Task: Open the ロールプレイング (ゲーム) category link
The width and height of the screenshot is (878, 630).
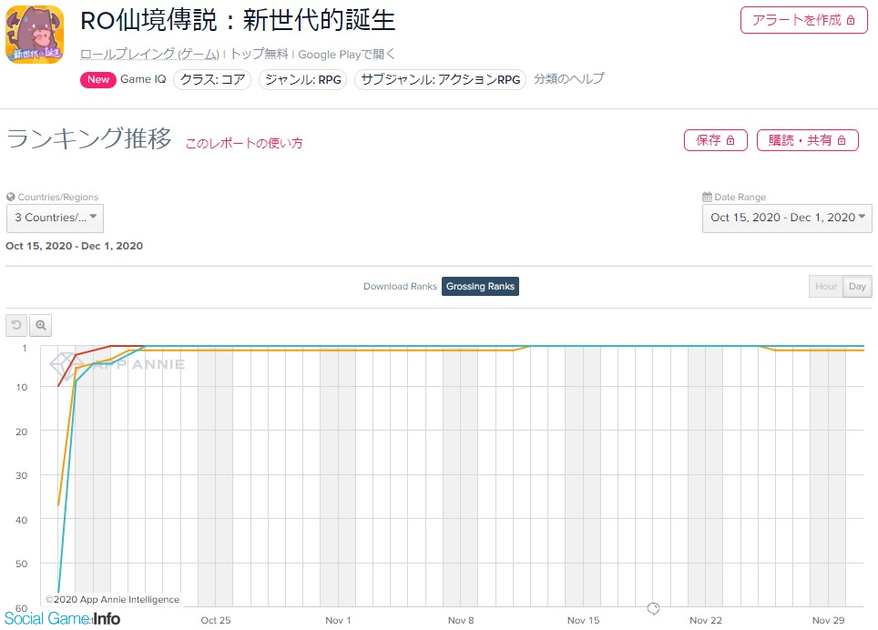Action: tap(149, 55)
